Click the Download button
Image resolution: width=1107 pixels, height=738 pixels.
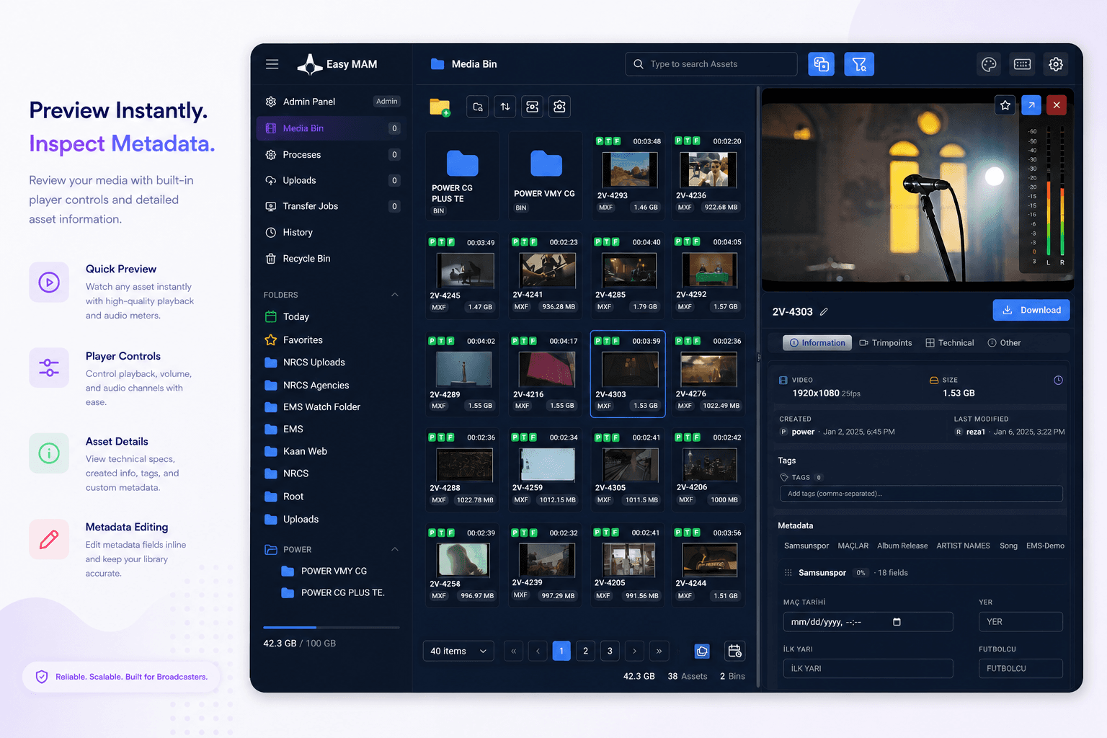pos(1031,310)
